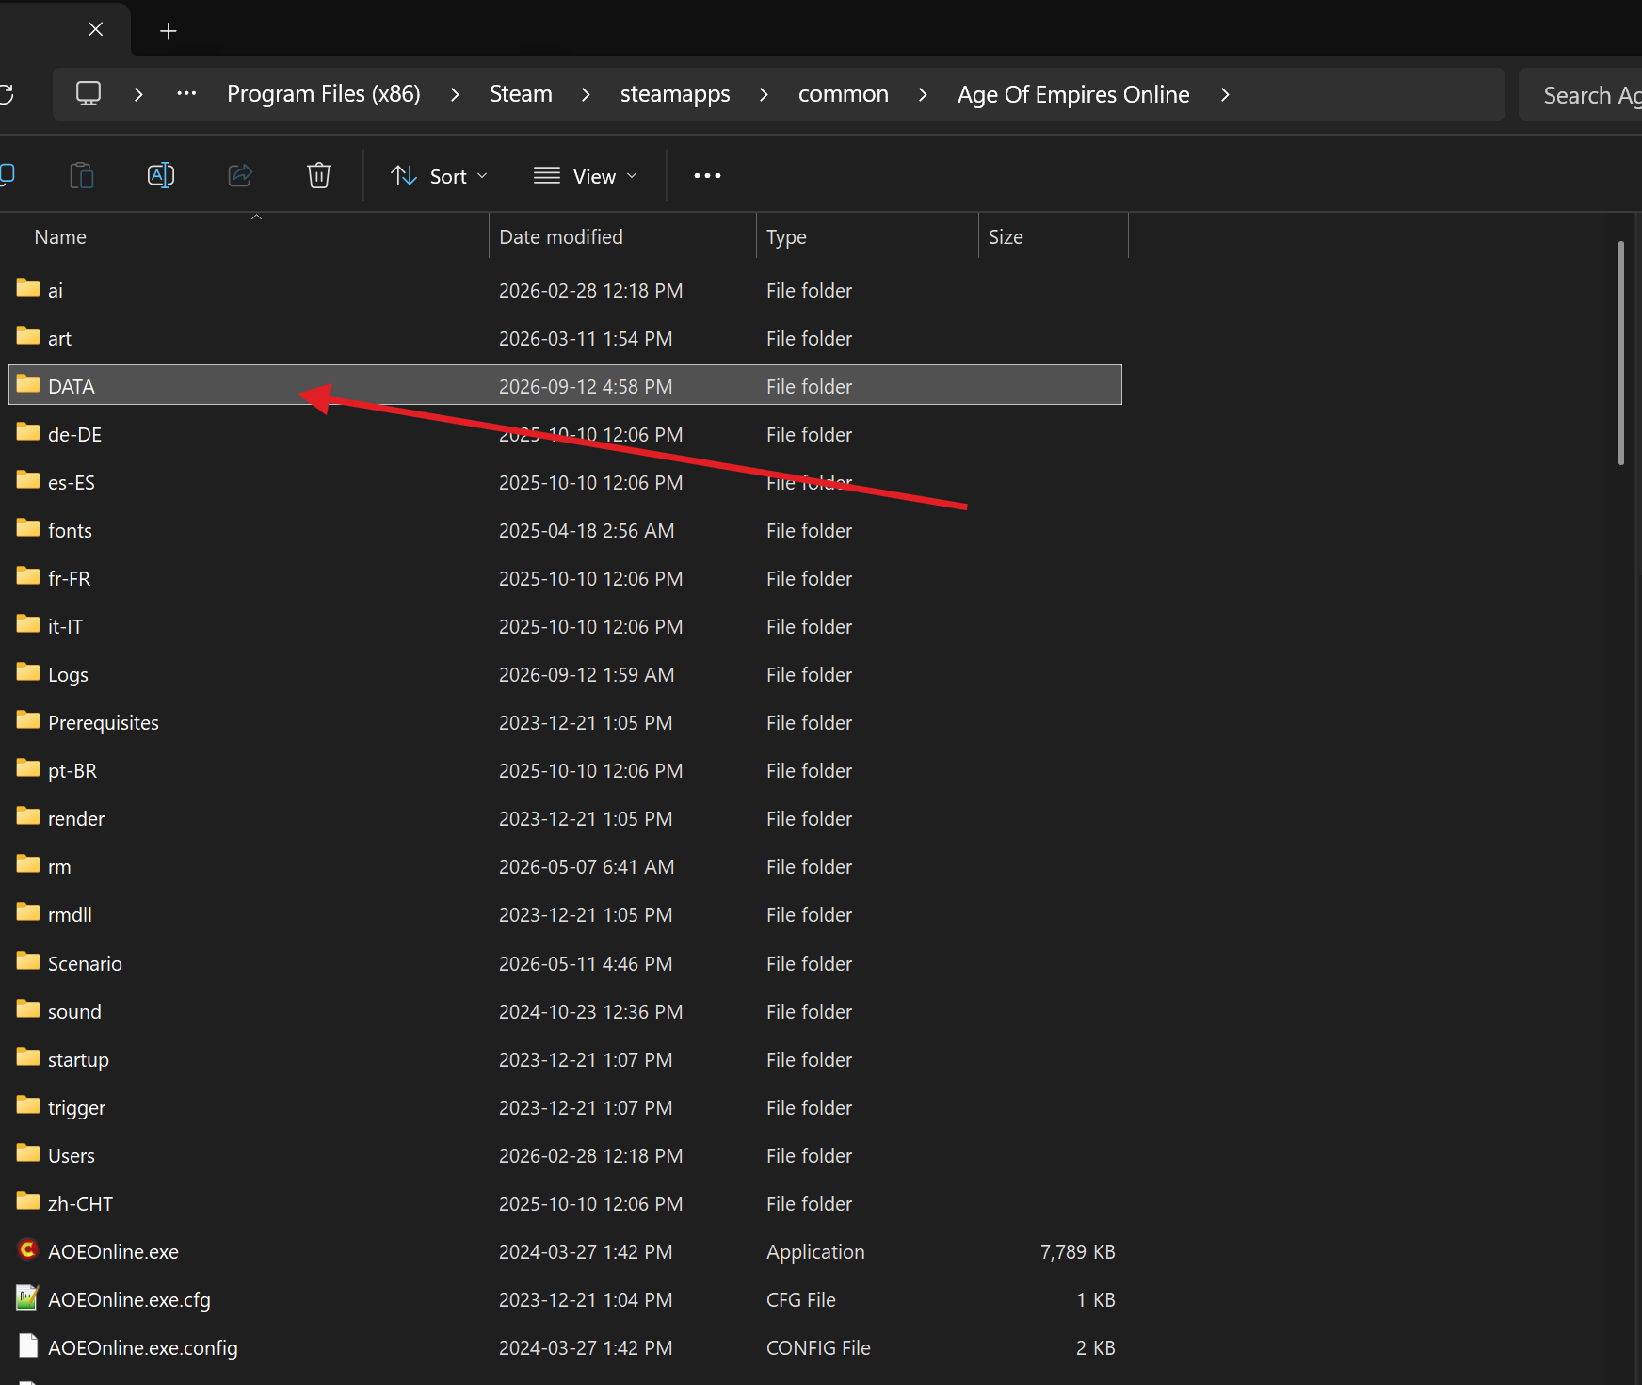
Task: Select the AOEOnline.exe.cfg file icon
Action: 28,1297
